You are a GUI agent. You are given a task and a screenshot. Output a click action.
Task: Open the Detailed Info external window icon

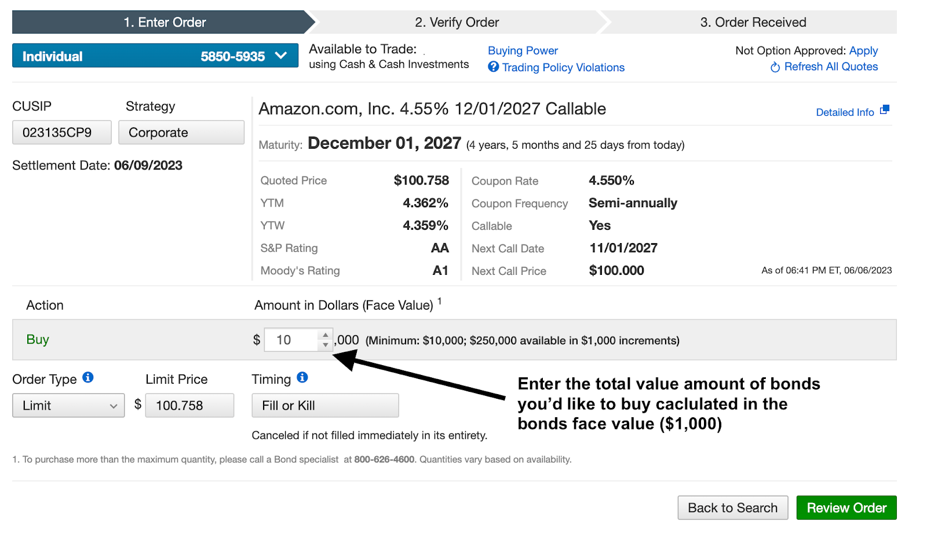click(885, 110)
